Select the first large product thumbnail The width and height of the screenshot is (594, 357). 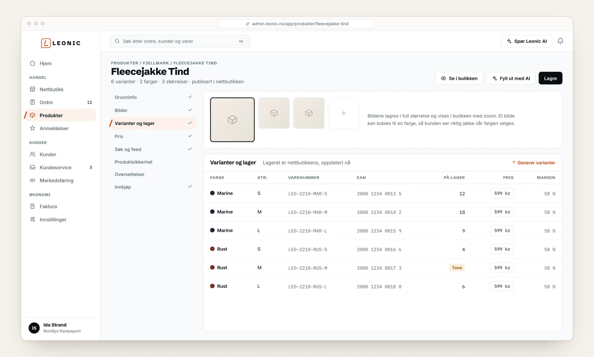(232, 120)
